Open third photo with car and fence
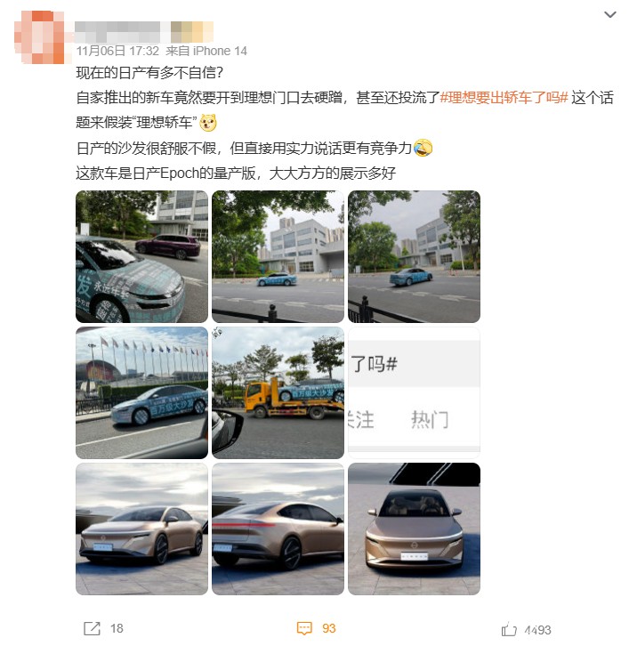This screenshot has height=654, width=629. tap(415, 256)
